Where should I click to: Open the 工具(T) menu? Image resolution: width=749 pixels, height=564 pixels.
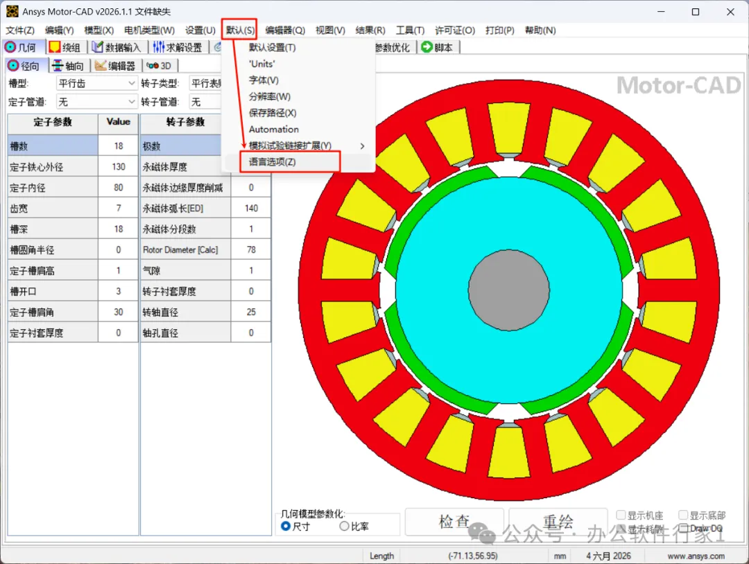[410, 30]
